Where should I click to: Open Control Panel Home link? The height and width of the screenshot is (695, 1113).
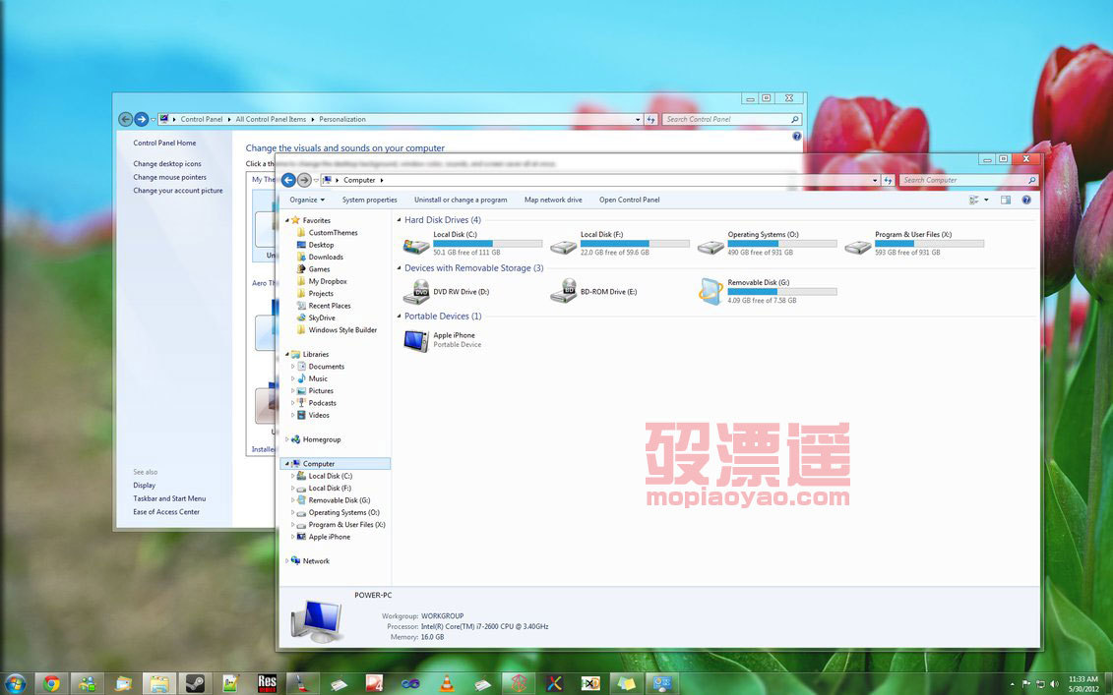tap(164, 143)
